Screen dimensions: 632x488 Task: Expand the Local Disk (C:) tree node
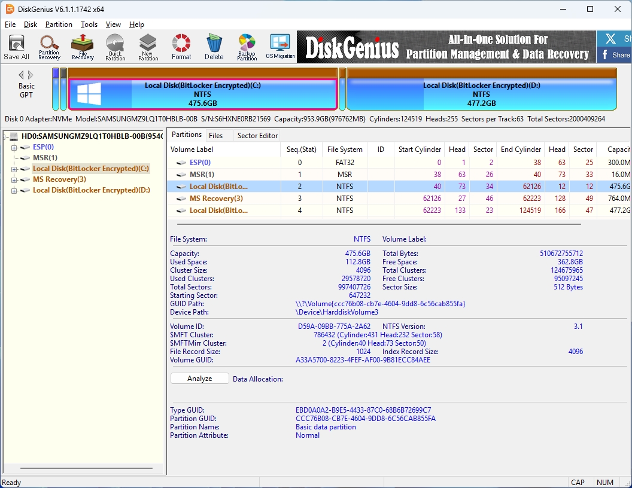pyautogui.click(x=14, y=169)
